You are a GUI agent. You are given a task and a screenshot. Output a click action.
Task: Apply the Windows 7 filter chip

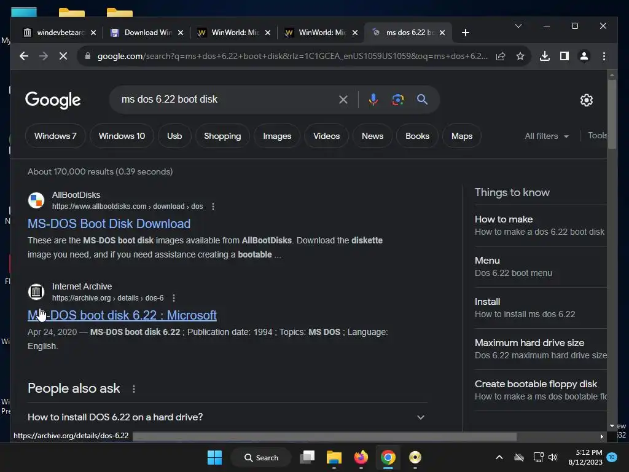(55, 136)
